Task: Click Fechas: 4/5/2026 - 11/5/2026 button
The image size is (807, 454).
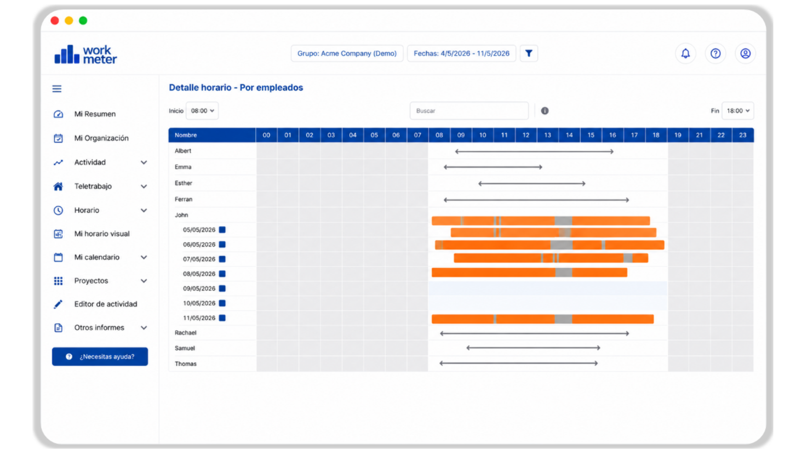Action: click(462, 53)
